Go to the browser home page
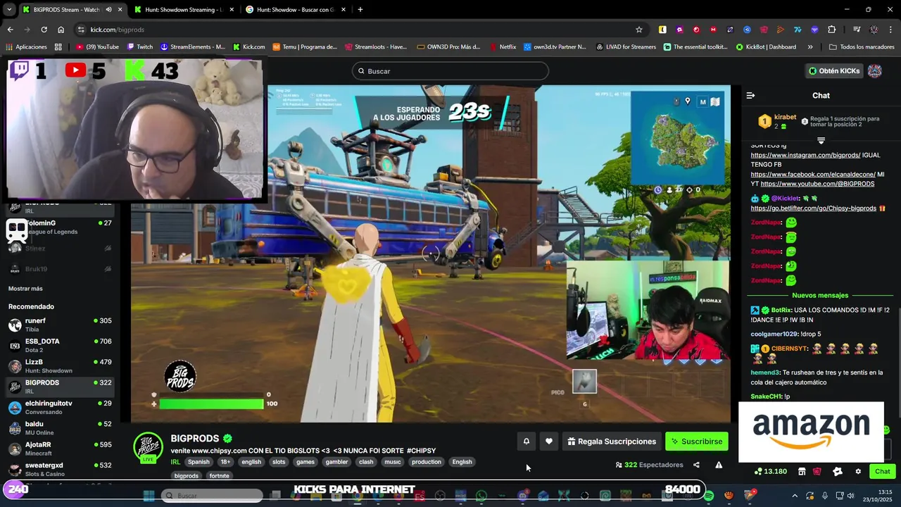Image resolution: width=901 pixels, height=507 pixels. [x=61, y=30]
